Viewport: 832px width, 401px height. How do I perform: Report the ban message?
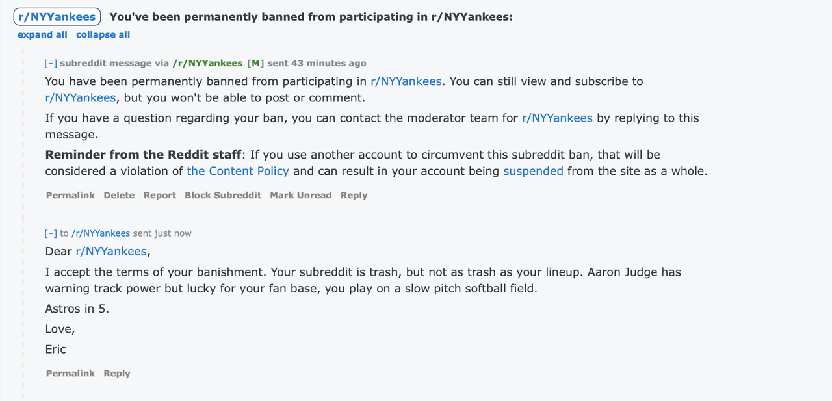point(160,195)
